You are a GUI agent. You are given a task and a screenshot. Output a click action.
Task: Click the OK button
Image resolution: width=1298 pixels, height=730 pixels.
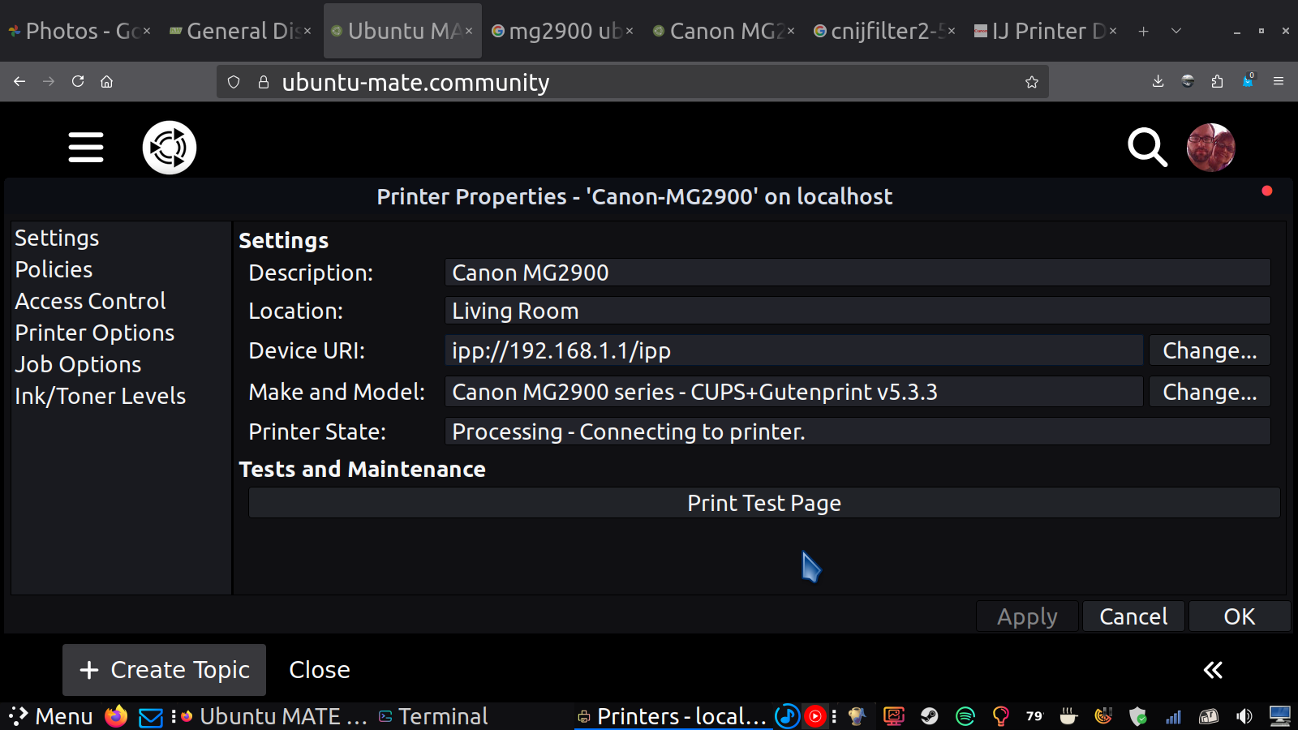(1240, 616)
